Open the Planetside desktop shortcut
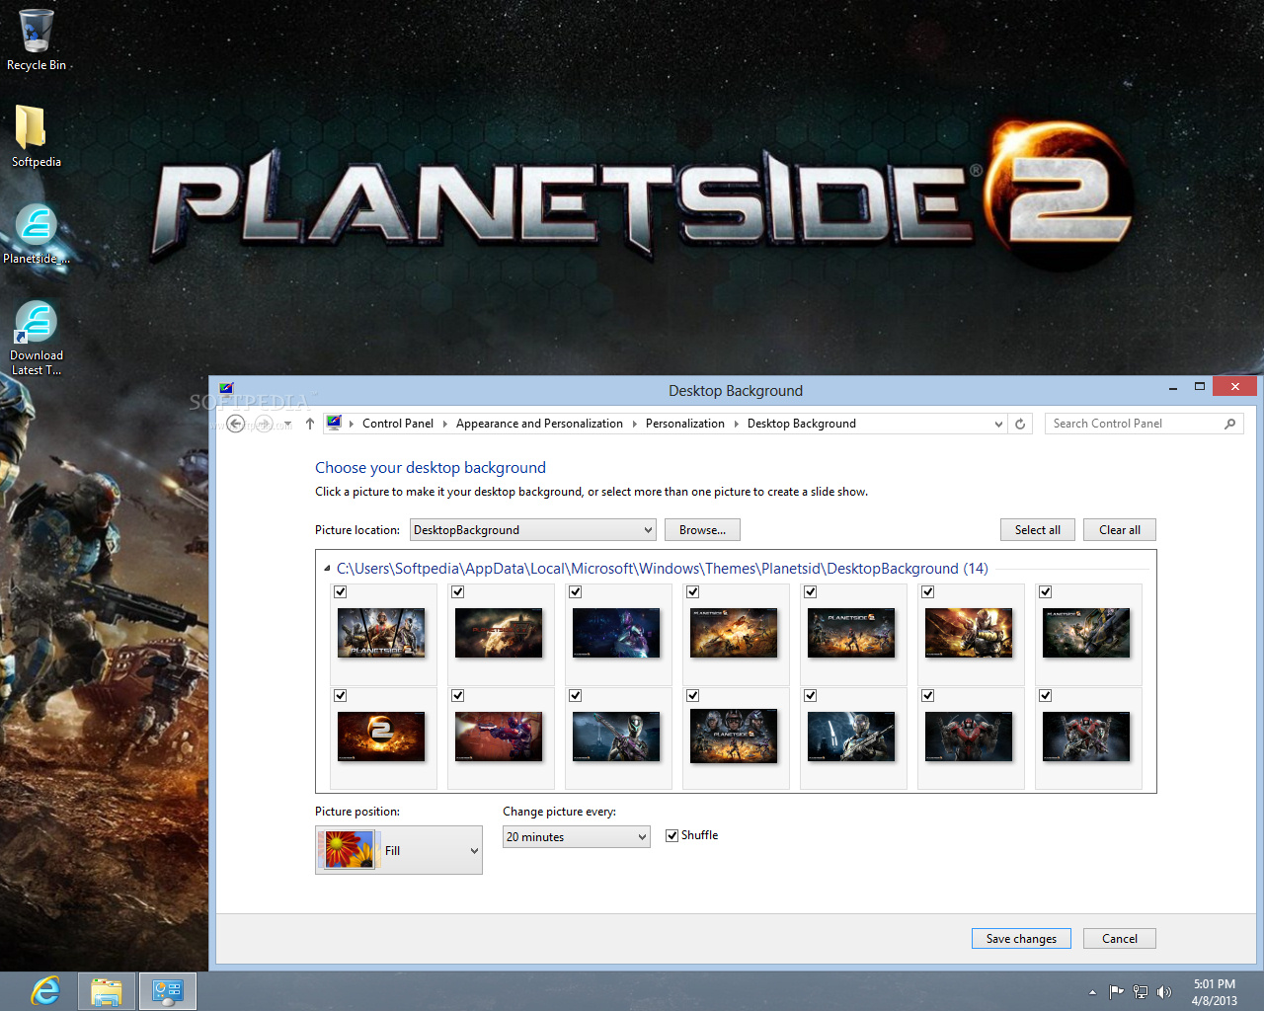This screenshot has height=1011, width=1264. tap(36, 233)
